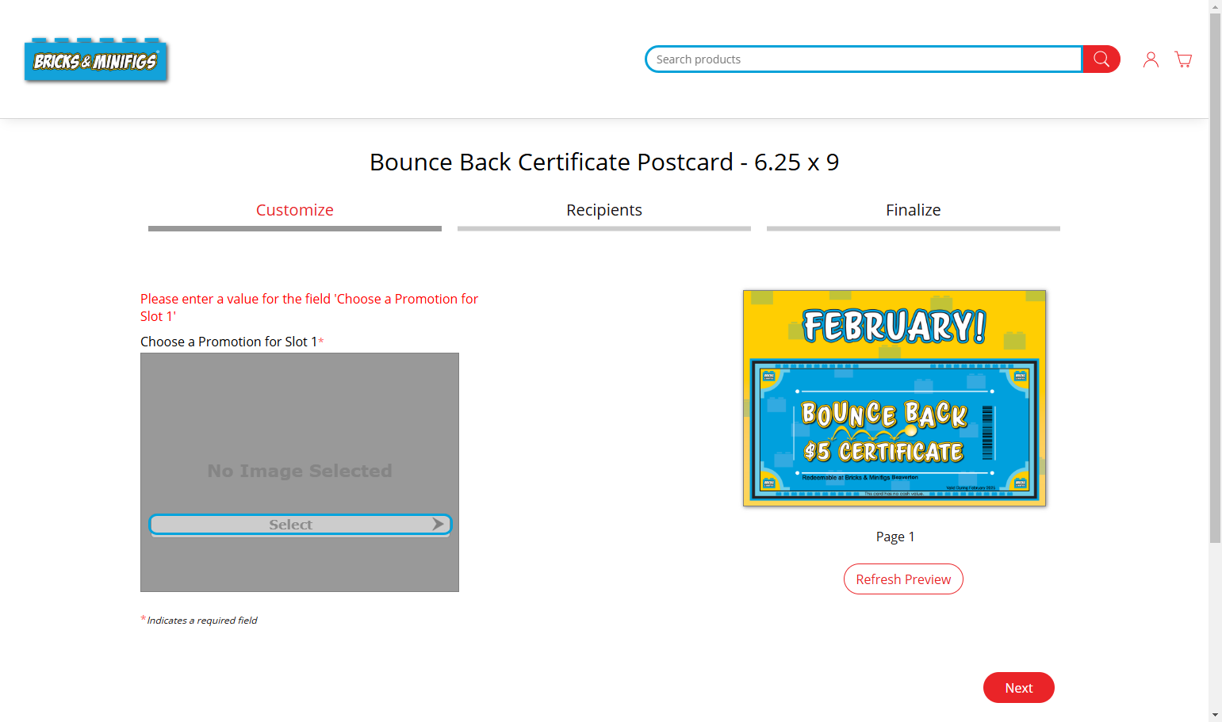Open the shopping cart icon

(x=1183, y=59)
